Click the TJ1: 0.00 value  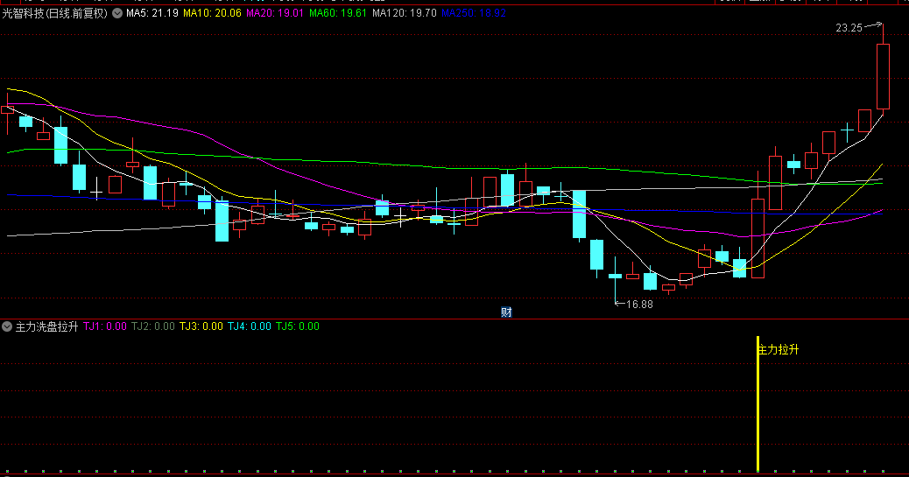pyautogui.click(x=105, y=326)
